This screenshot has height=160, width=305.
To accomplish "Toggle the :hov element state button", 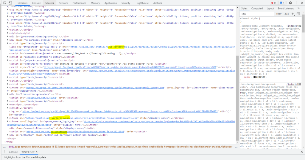I will coord(279,14).
